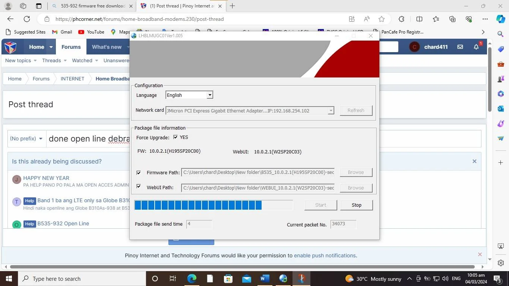509x286 pixels.
Task: Switch to the 535-932 firmware free download tab
Action: (92, 6)
